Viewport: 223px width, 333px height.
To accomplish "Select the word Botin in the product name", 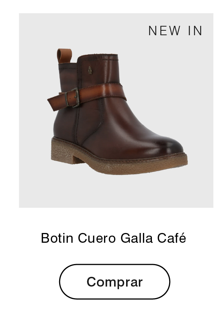I will (57, 238).
